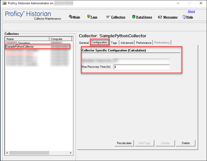
Task: Click the Delete button
Action: pos(186,143)
